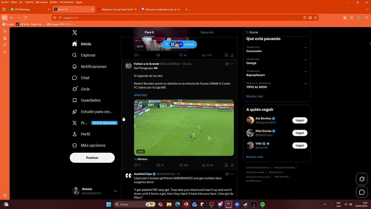This screenshot has width=371, height=209.
Task: Open the floating Grok button at bottom right
Action: pos(362,179)
